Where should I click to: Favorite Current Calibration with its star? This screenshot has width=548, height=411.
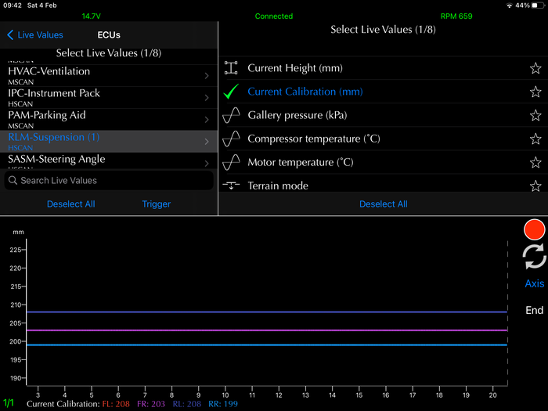[x=535, y=92]
